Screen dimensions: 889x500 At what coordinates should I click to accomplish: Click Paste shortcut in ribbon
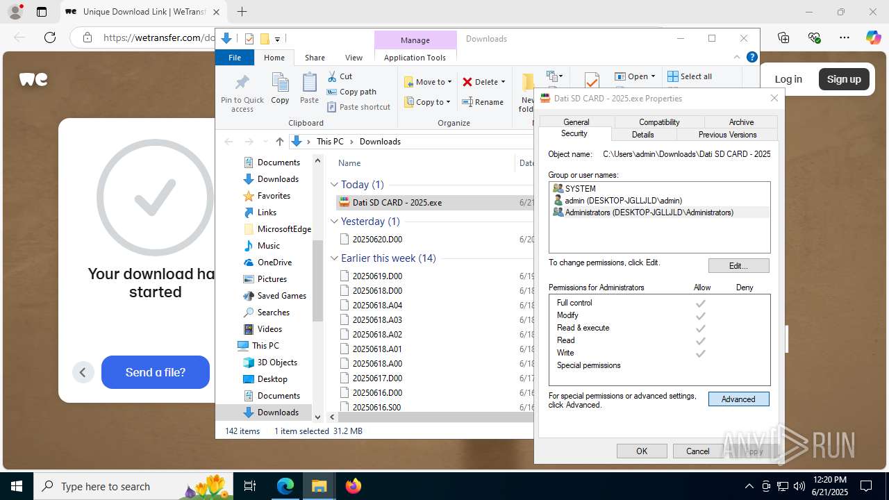click(359, 107)
